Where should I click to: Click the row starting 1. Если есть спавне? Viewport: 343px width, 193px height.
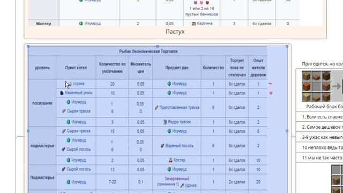pyautogui.click(x=319, y=117)
